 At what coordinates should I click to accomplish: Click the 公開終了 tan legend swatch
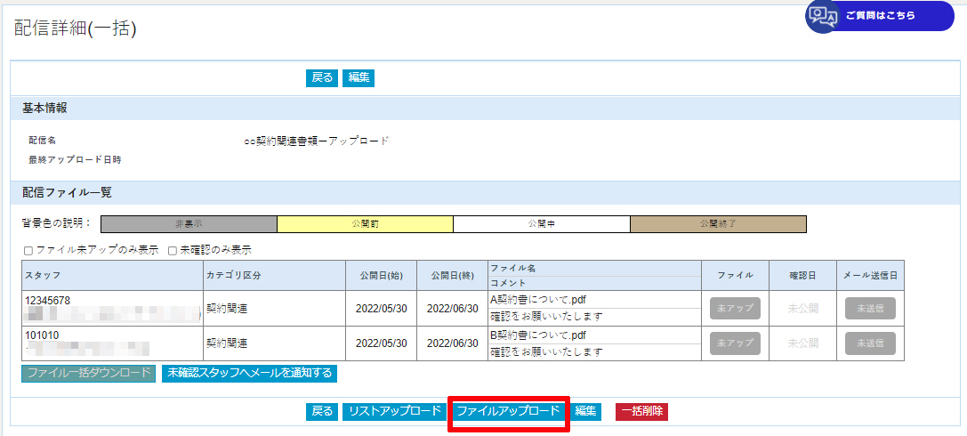[719, 224]
